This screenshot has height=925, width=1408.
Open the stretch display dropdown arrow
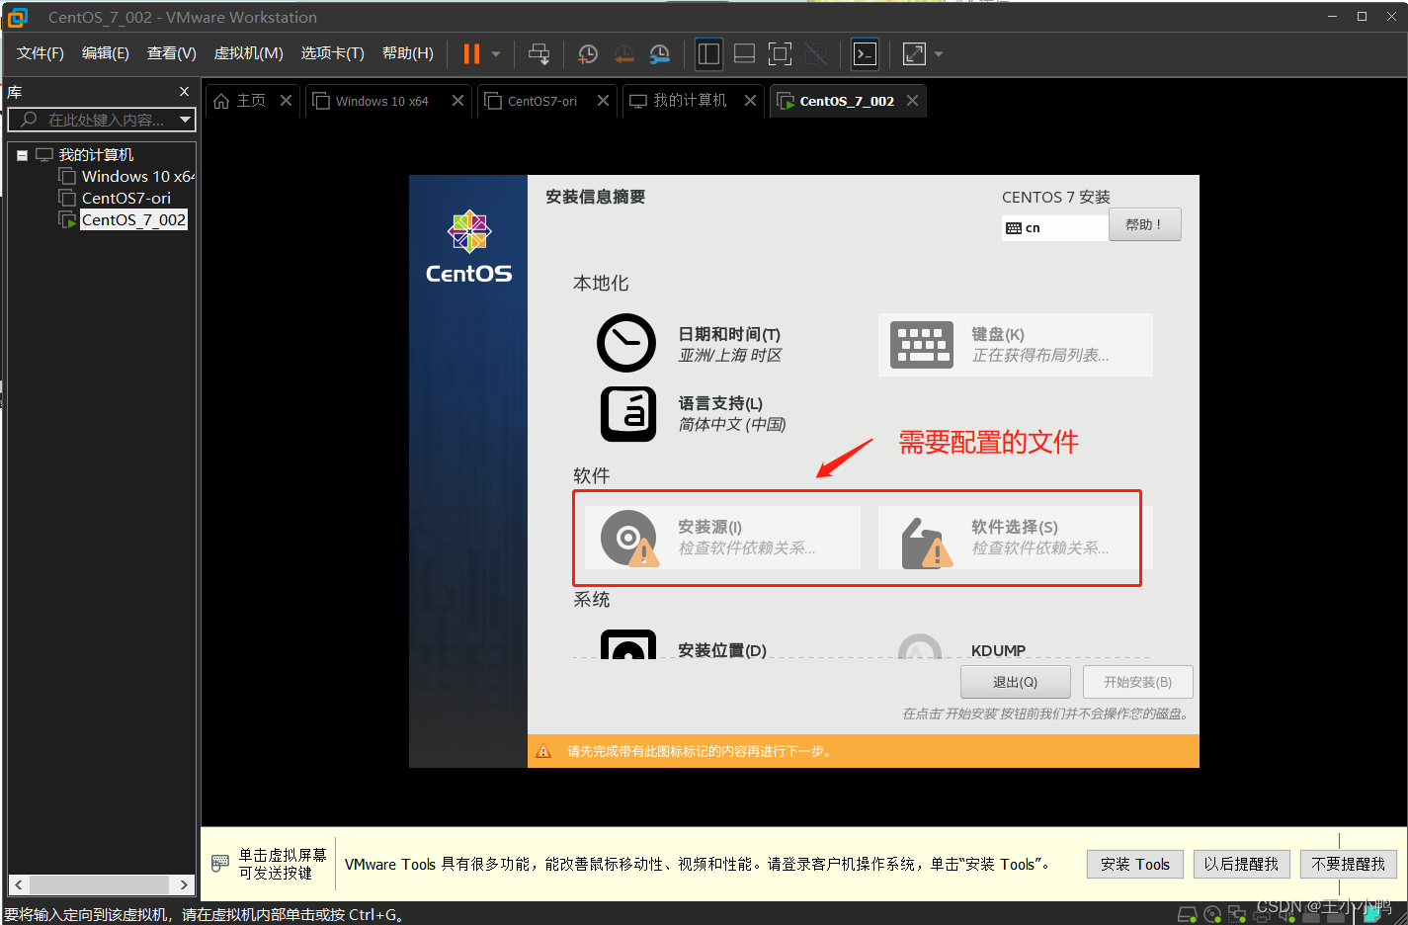(x=939, y=54)
